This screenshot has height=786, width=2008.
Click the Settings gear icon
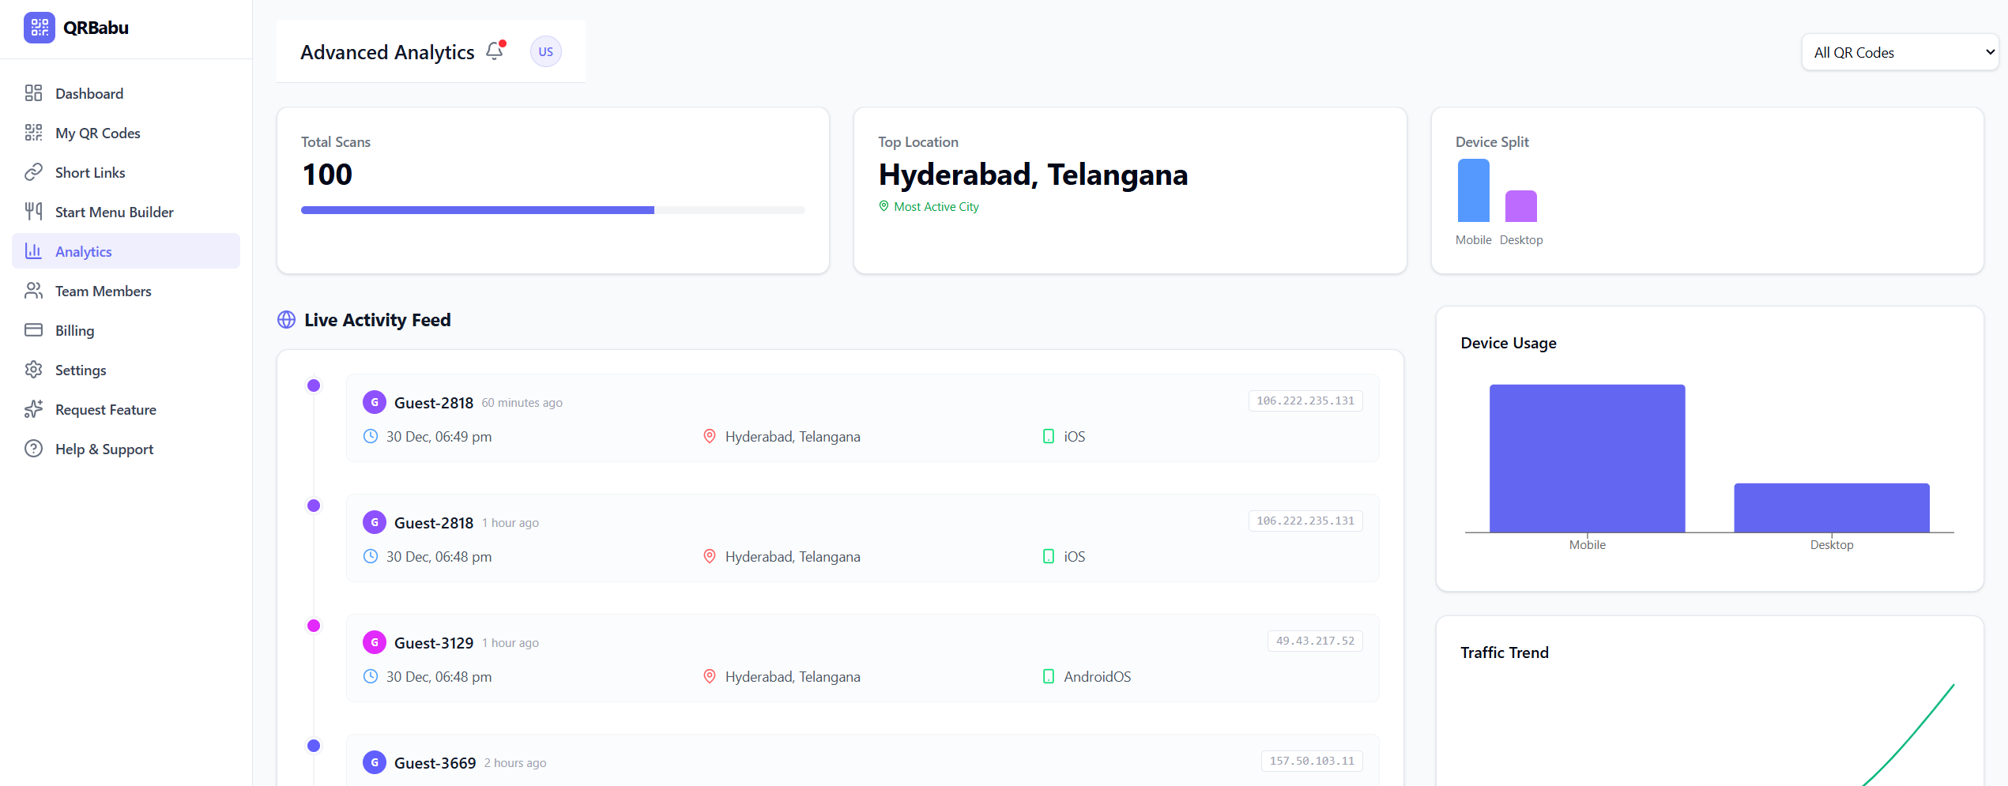coord(33,370)
